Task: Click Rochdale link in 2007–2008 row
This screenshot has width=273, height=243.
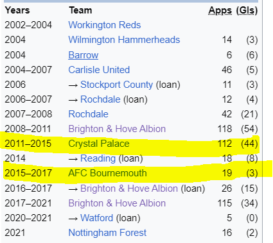Action: tap(88, 114)
